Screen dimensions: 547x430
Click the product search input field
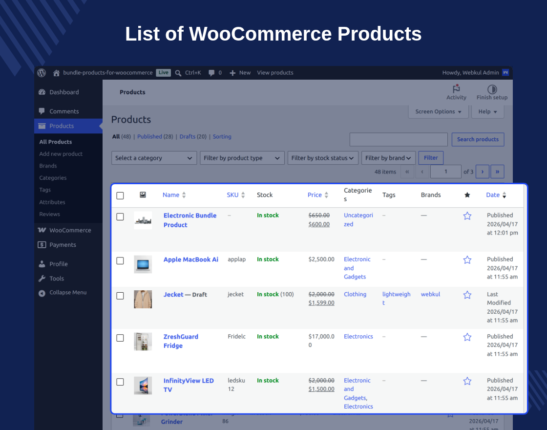click(399, 139)
